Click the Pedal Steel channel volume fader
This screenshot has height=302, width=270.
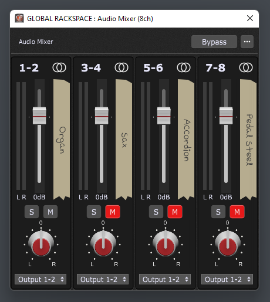pos(226,116)
